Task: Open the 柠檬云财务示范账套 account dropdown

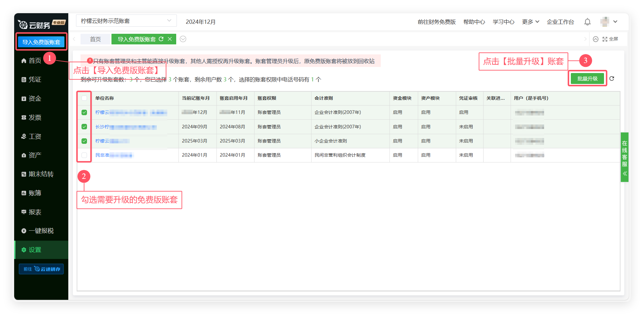Action: pos(126,21)
